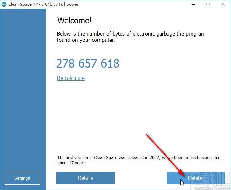The width and height of the screenshot is (231, 190).
Task: Click the Re-calculate link
Action: point(71,78)
